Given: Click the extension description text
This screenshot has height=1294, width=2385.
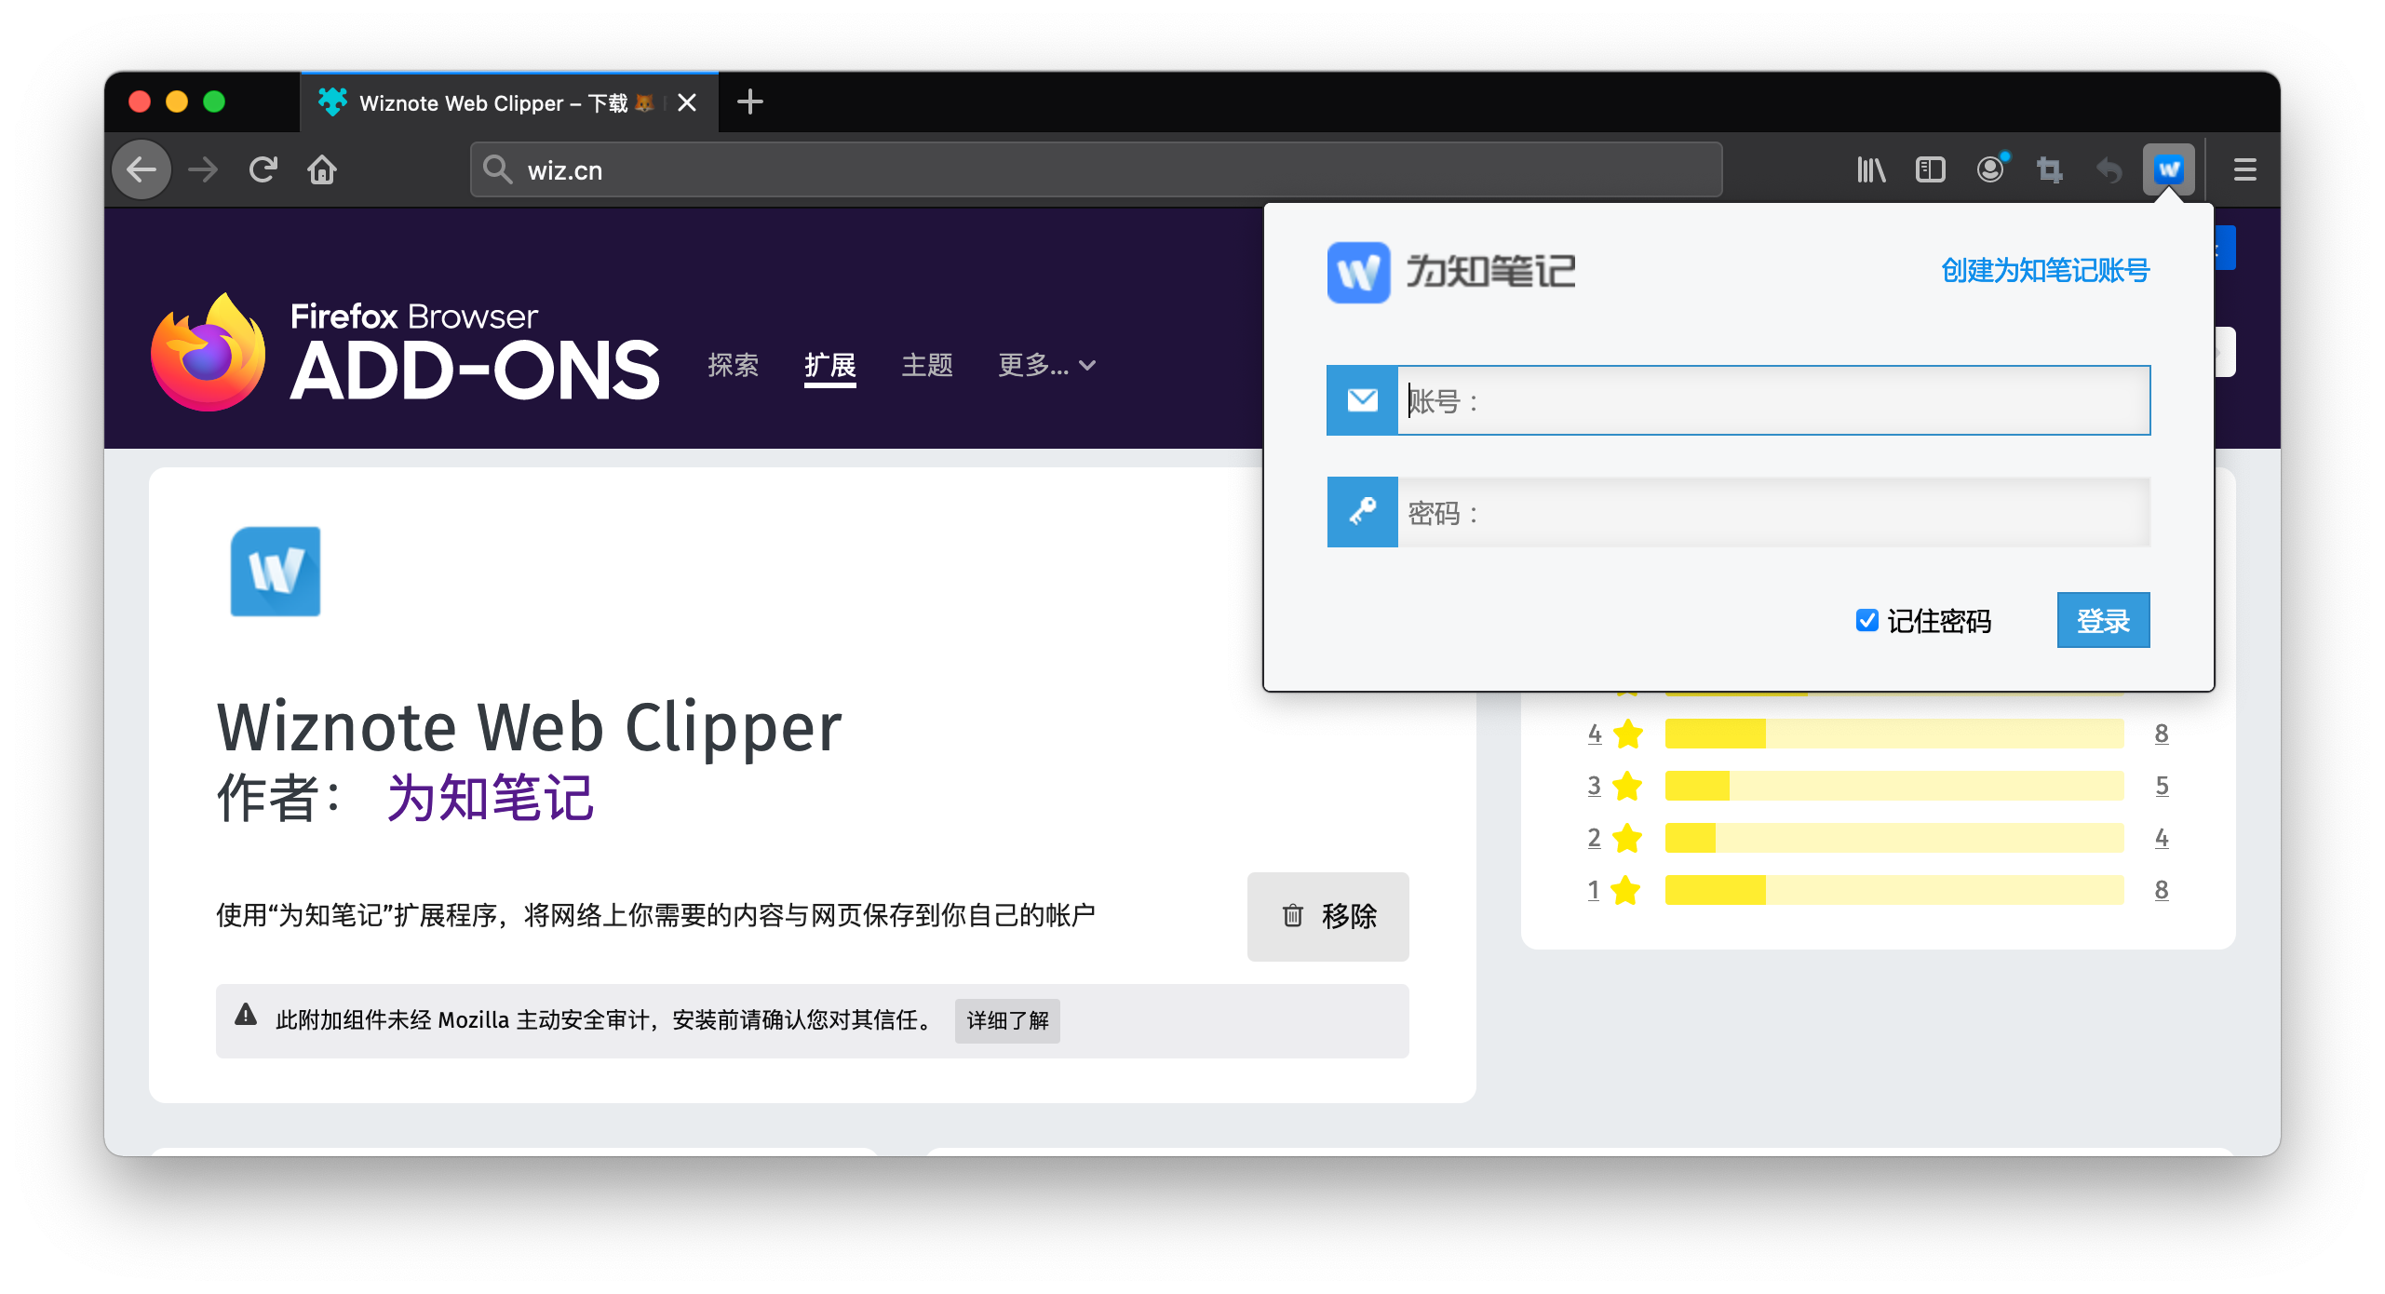Looking at the screenshot, I should coord(655,915).
